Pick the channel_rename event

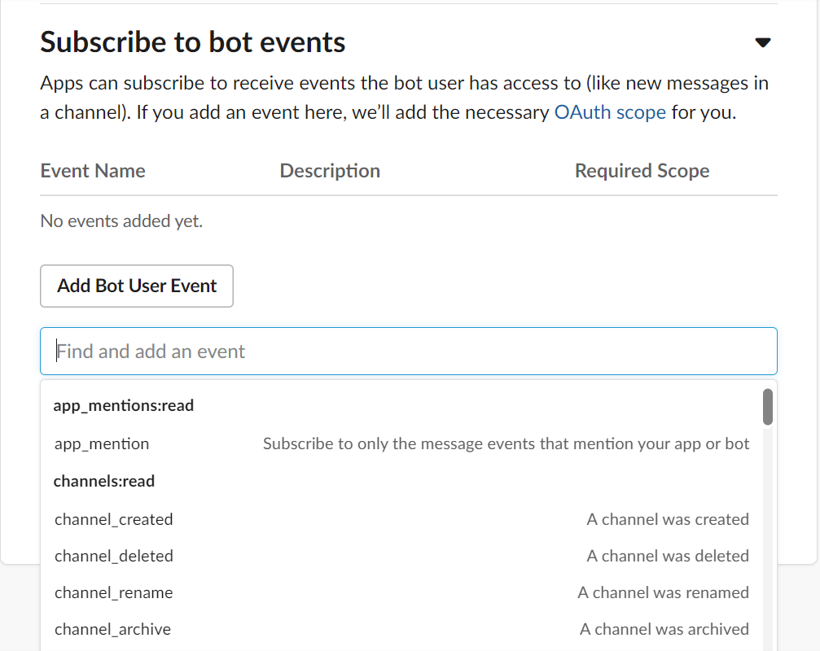pyautogui.click(x=401, y=592)
